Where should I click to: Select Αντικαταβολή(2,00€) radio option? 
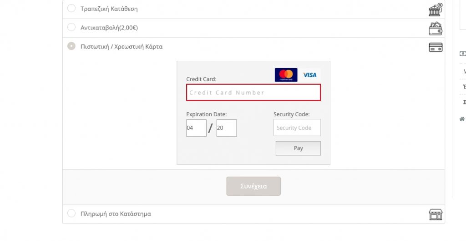[71, 27]
